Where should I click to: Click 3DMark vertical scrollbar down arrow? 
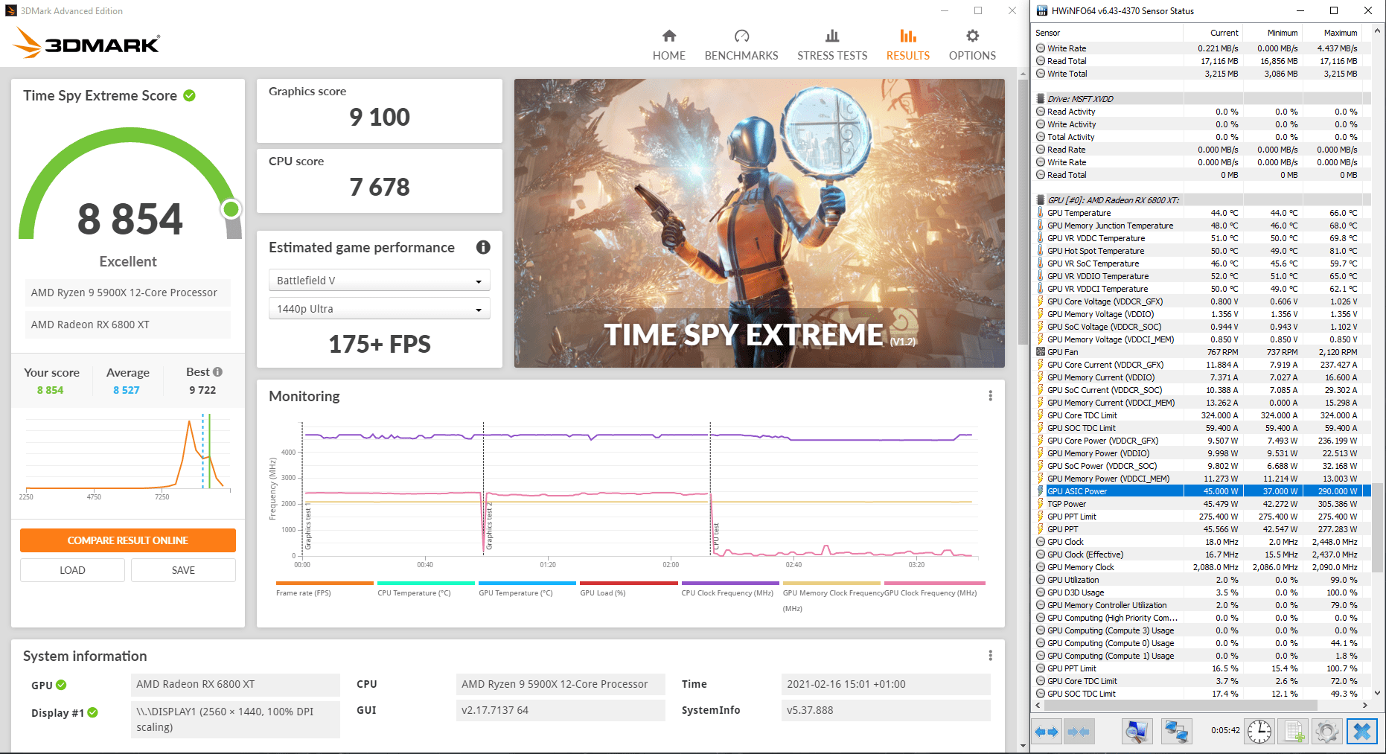coord(1023,746)
